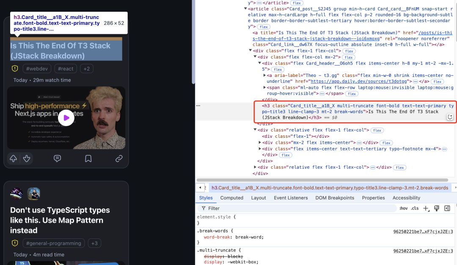
Task: Click the new style rule plus icon
Action: pyautogui.click(x=426, y=208)
